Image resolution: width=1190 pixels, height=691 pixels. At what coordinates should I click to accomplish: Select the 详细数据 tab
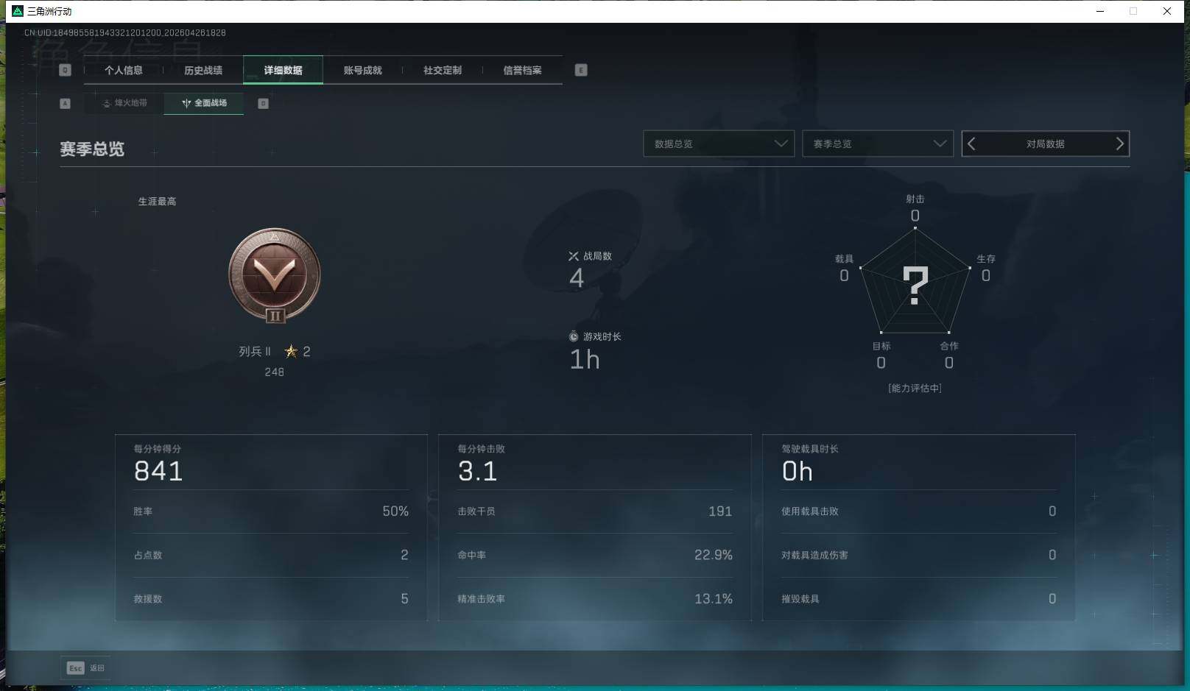tap(283, 70)
